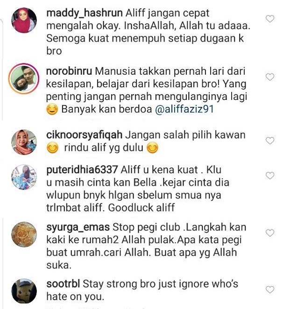
Task: Heart puteridhia6337's comment about Bella
Action: click(270, 176)
